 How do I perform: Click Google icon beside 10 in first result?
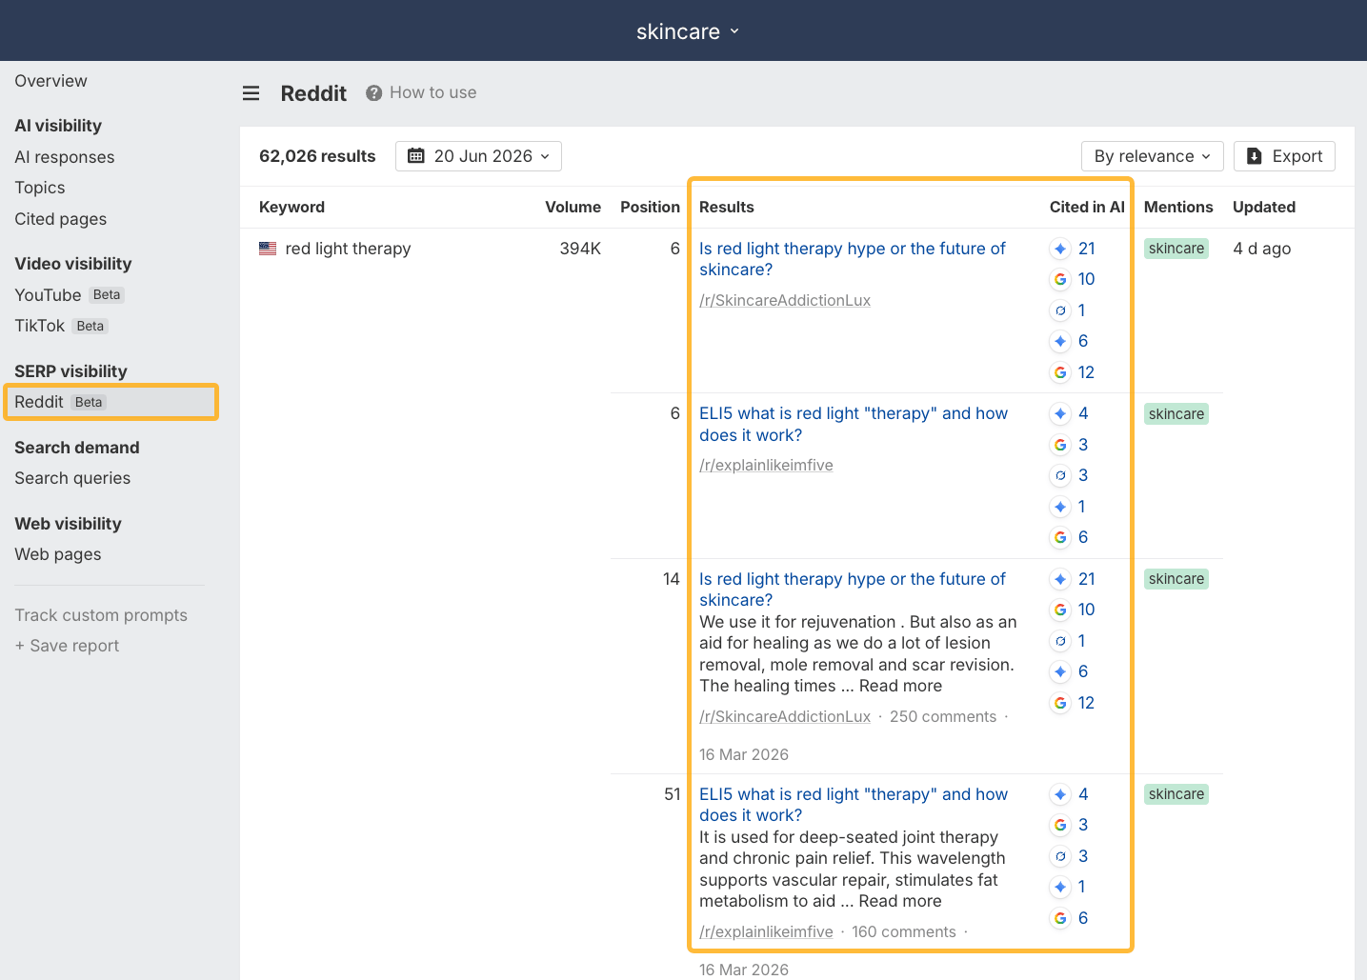pyautogui.click(x=1060, y=279)
